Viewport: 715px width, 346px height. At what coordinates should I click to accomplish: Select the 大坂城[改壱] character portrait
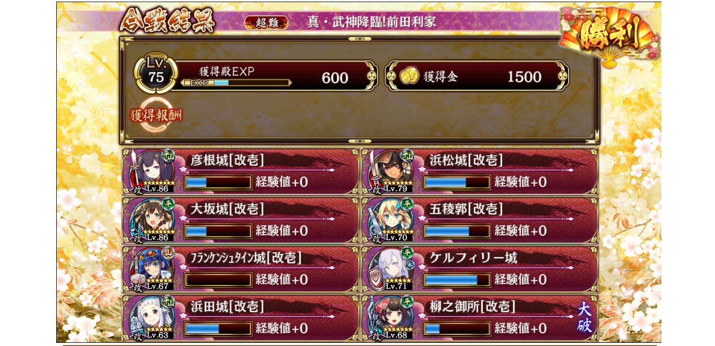point(153,219)
